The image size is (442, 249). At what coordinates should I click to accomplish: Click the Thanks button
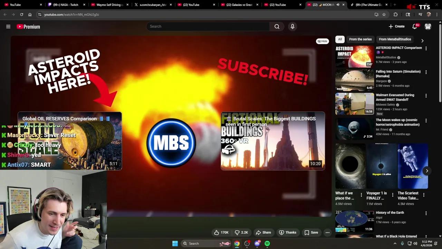(288, 232)
